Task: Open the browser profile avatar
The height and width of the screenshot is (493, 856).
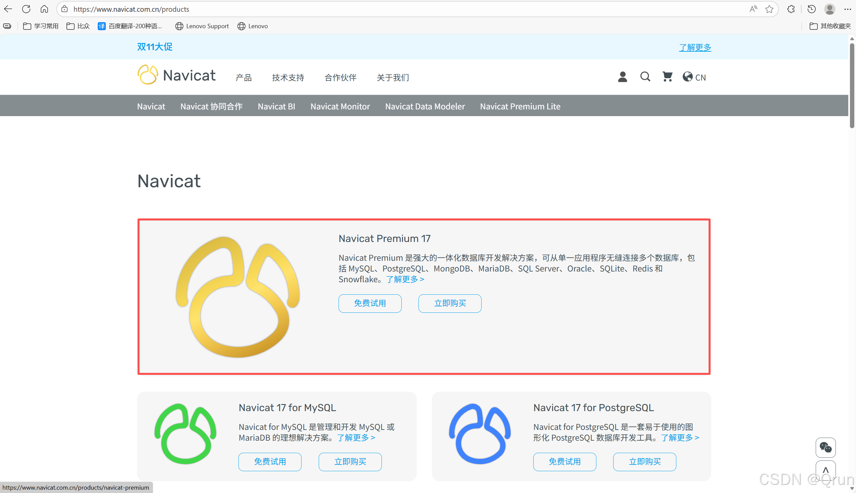Action: coord(830,9)
